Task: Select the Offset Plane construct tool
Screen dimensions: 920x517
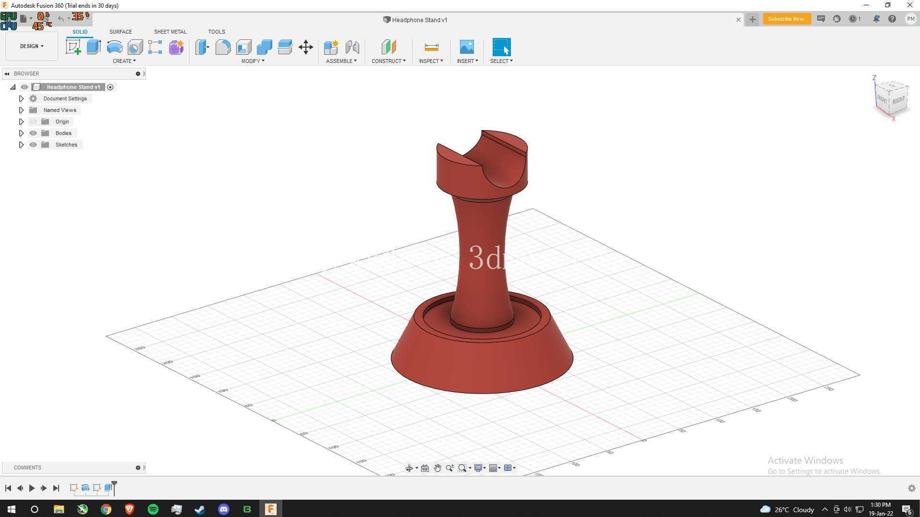Action: pyautogui.click(x=388, y=47)
